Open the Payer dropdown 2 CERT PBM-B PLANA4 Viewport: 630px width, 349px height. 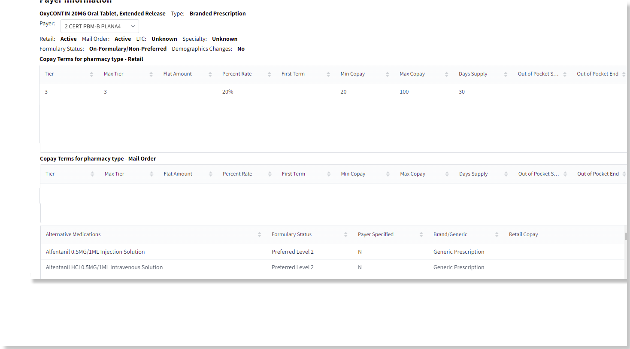click(100, 26)
